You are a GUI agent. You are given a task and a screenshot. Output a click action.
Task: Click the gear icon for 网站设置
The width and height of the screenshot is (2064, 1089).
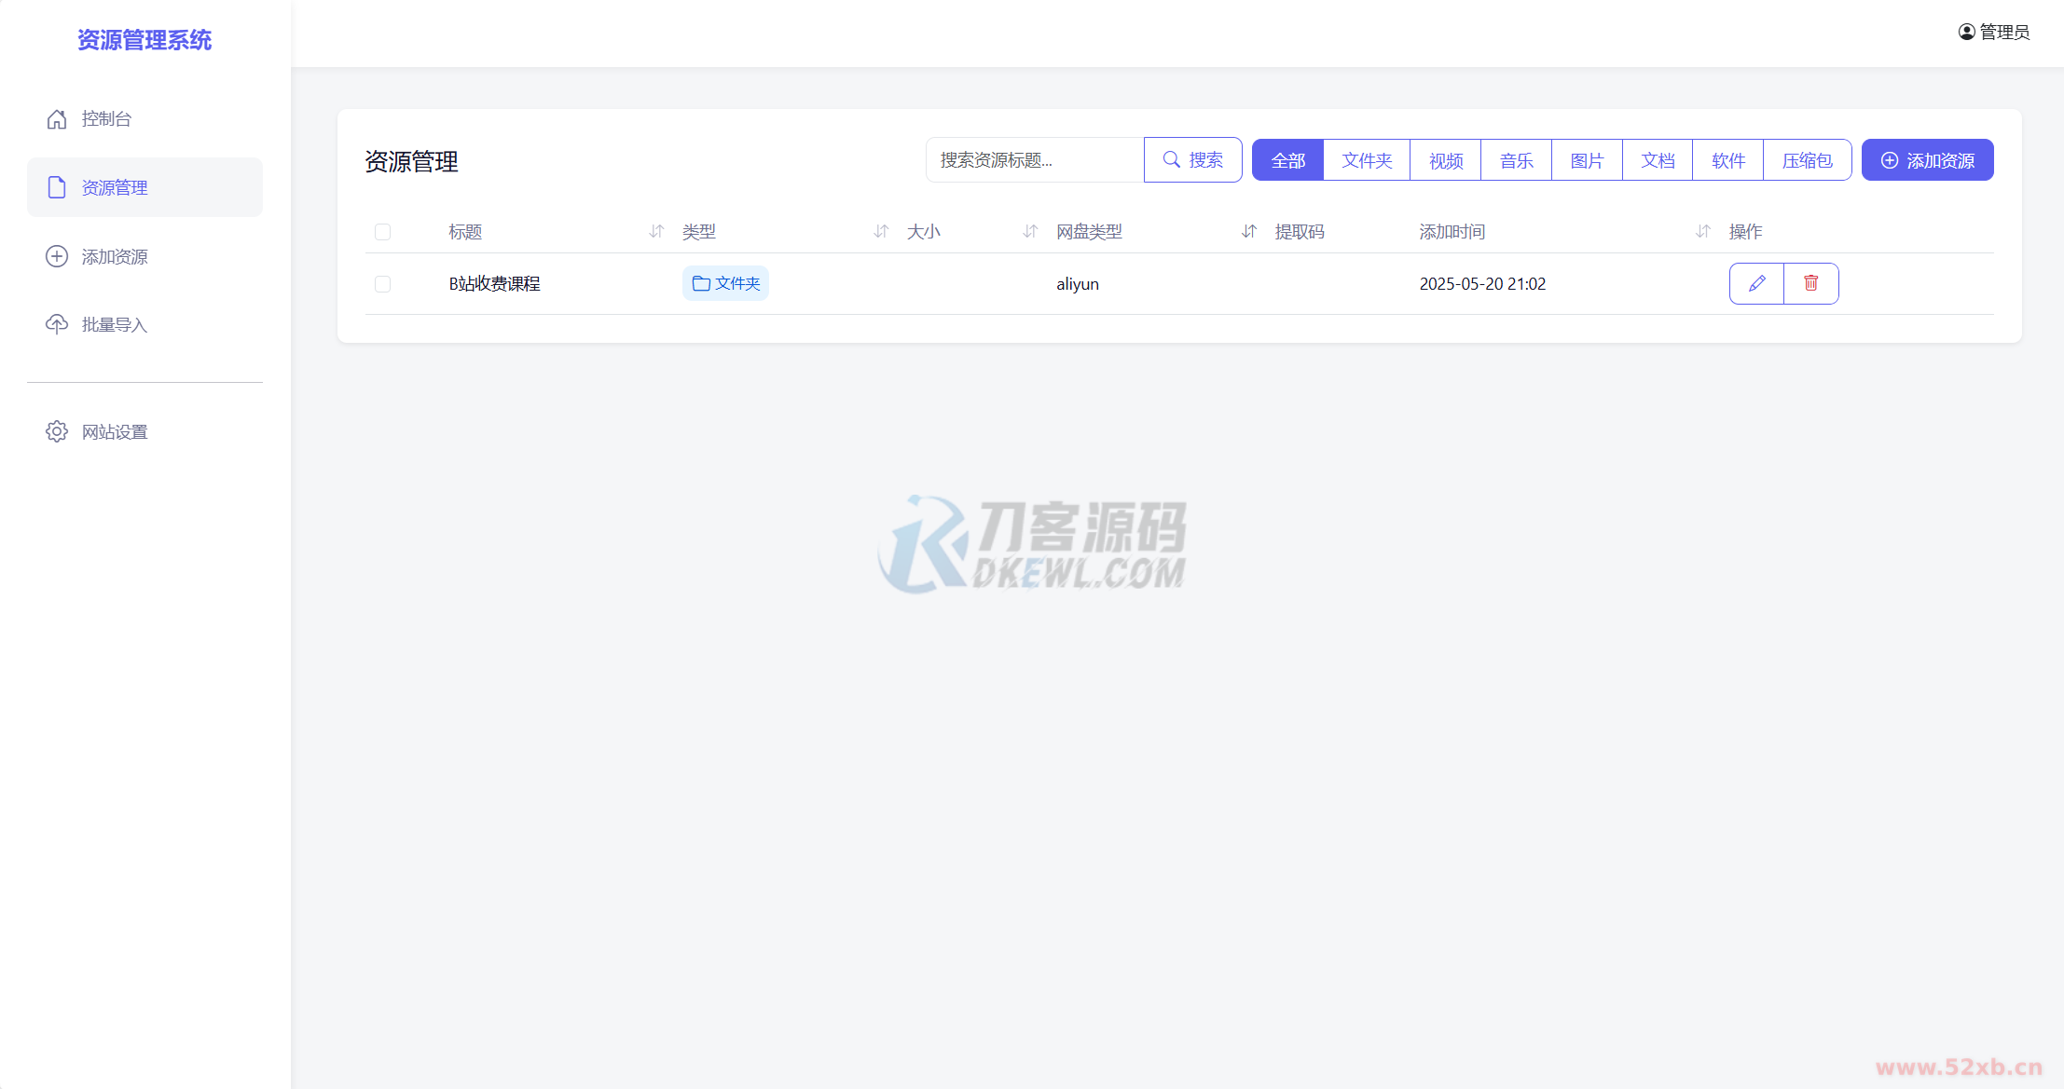click(x=57, y=431)
